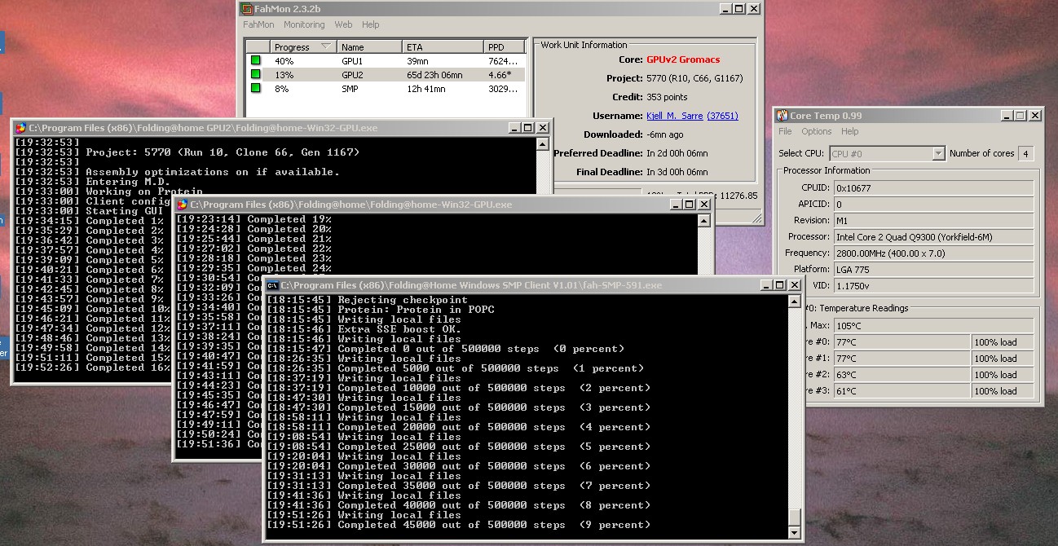1058x546 pixels.
Task: Click the Core Temp title bar icon
Action: (x=782, y=116)
